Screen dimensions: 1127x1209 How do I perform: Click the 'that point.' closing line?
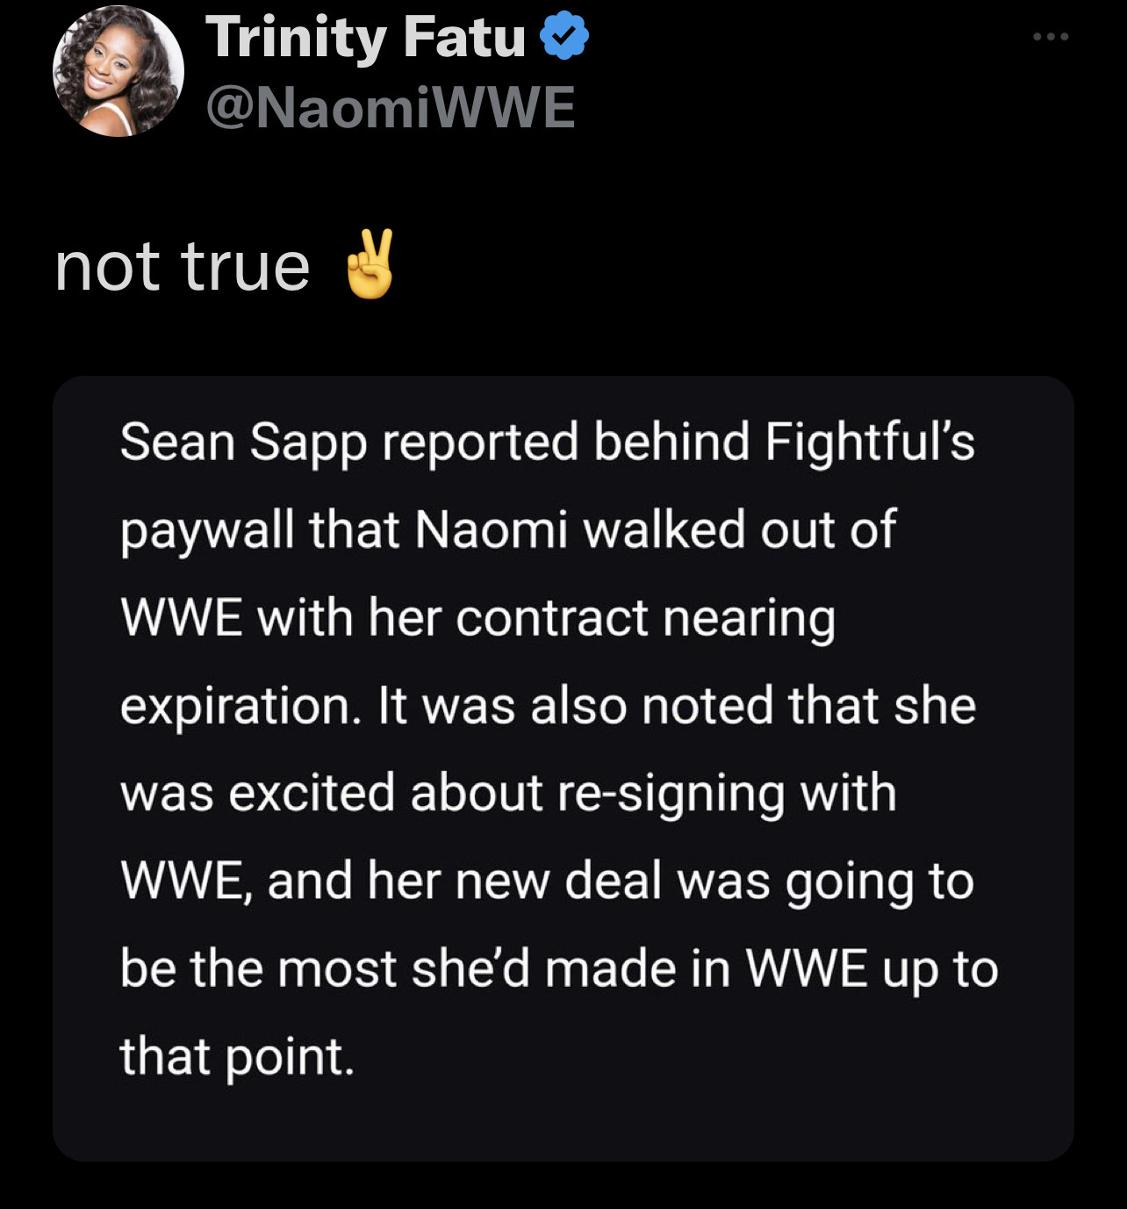pyautogui.click(x=237, y=1056)
